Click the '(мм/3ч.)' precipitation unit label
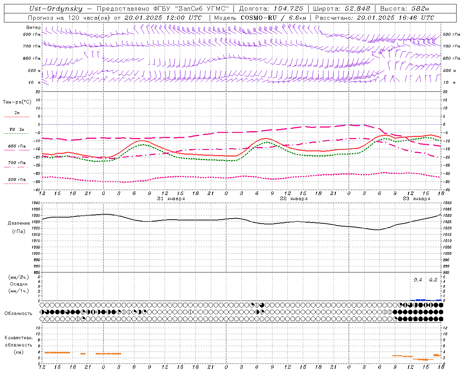 tap(19, 277)
